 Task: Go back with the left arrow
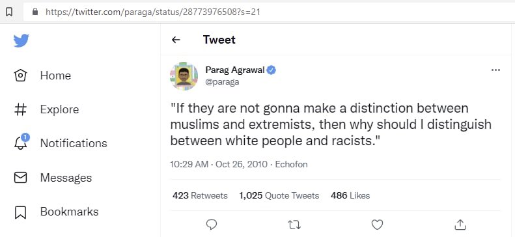click(x=176, y=40)
